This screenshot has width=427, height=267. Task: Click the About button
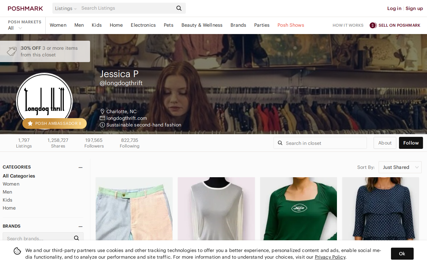click(385, 143)
